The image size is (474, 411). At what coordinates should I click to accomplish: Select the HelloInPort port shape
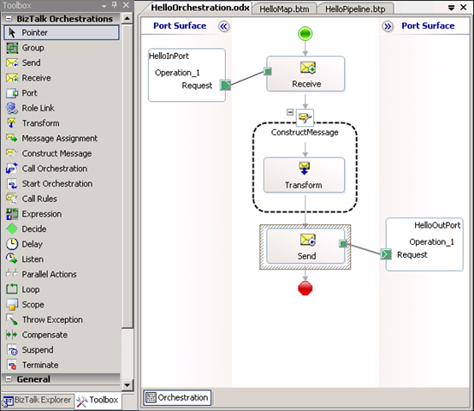187,75
